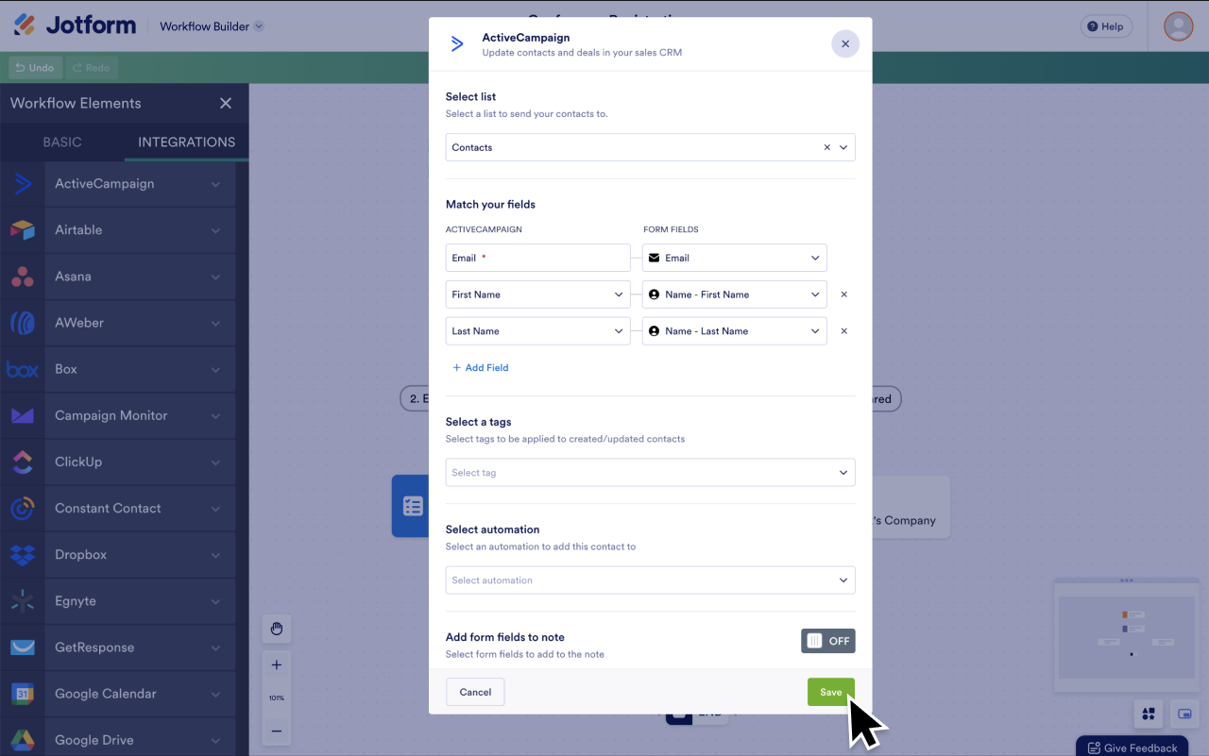The width and height of the screenshot is (1209, 756).
Task: Expand the Dropbox chevron
Action: point(215,555)
